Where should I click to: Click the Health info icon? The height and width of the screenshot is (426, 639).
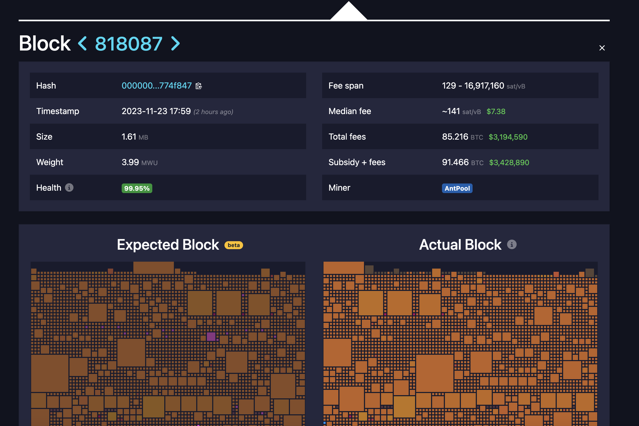pos(70,188)
